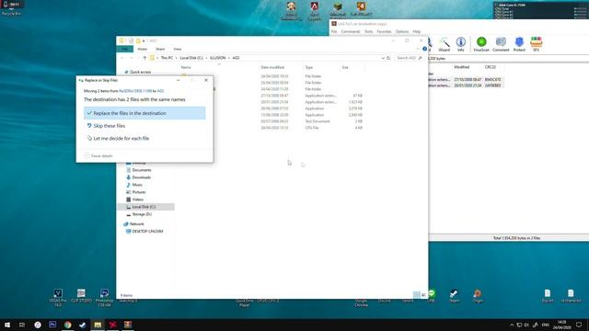Select ILLUSION in the address breadcrumb
This screenshot has width=589, height=331.
coord(218,58)
